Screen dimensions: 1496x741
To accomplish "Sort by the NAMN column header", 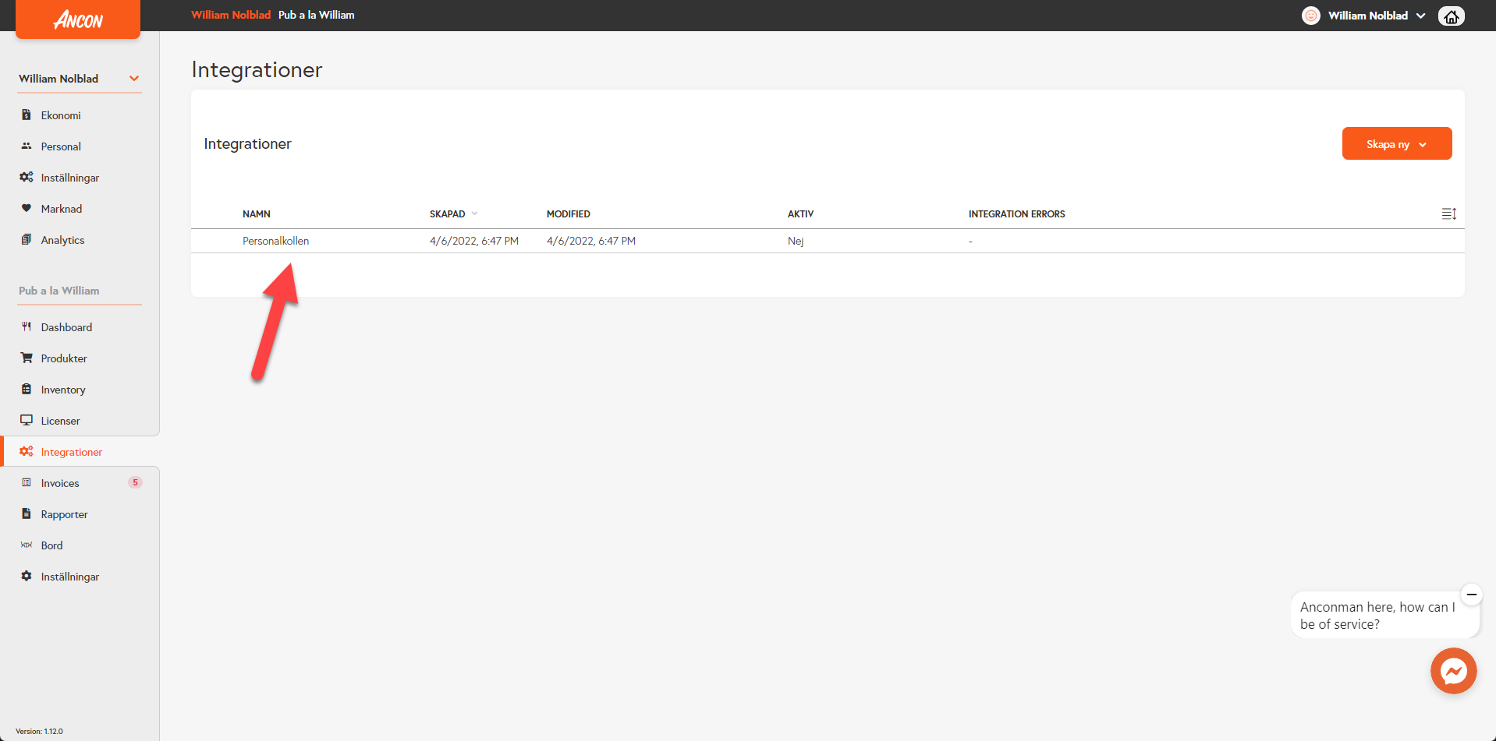I will point(257,213).
